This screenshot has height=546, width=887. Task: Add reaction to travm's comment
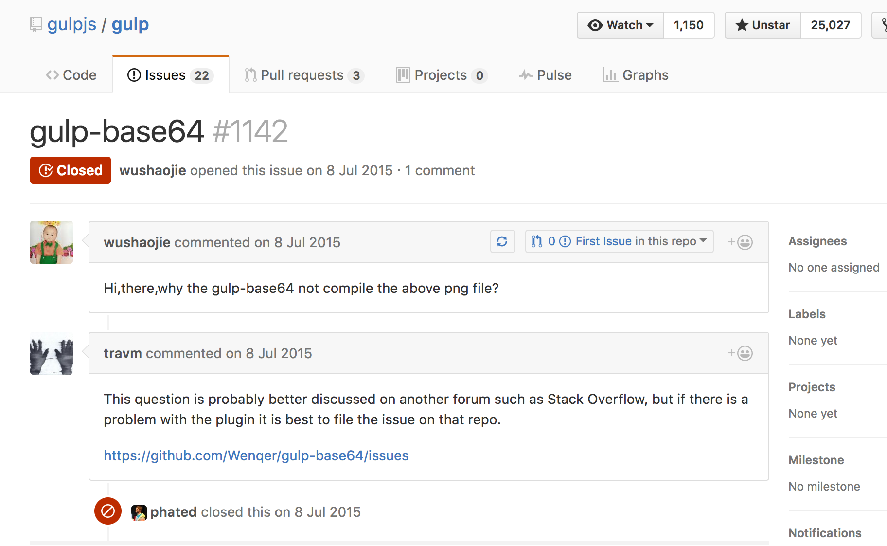tap(741, 353)
